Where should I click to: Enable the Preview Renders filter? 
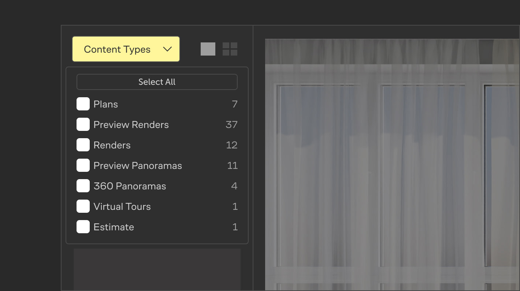pos(83,124)
